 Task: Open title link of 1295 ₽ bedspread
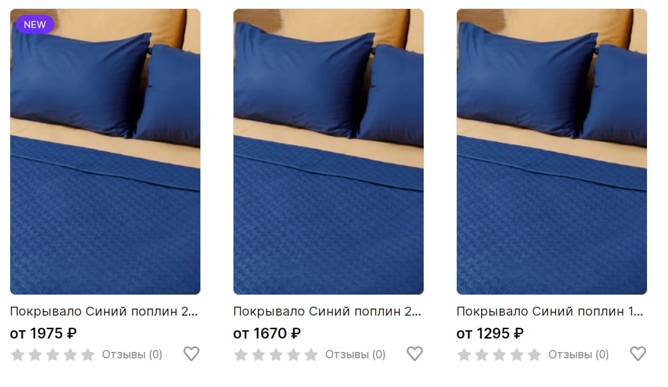[x=550, y=311]
